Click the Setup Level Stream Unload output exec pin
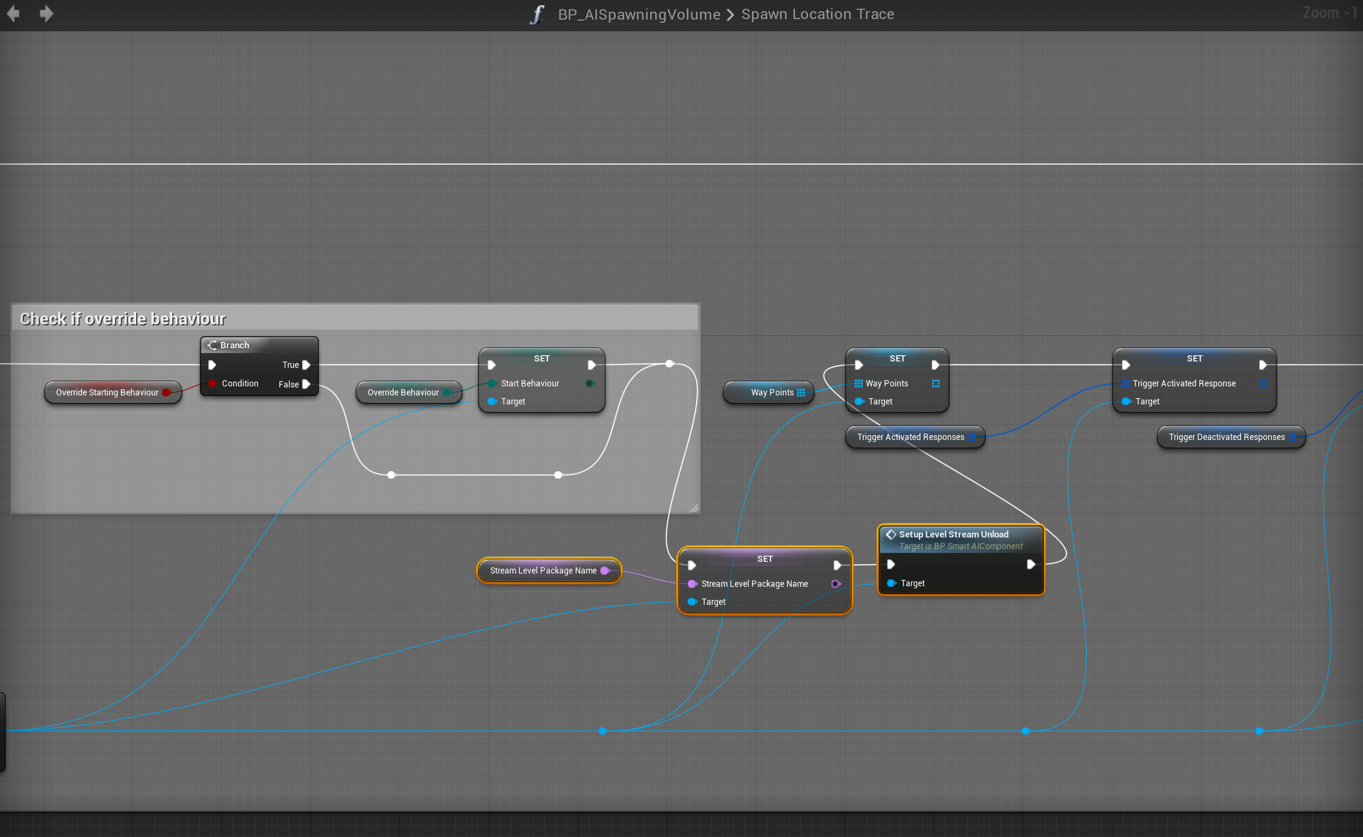The width and height of the screenshot is (1363, 837). (1030, 564)
